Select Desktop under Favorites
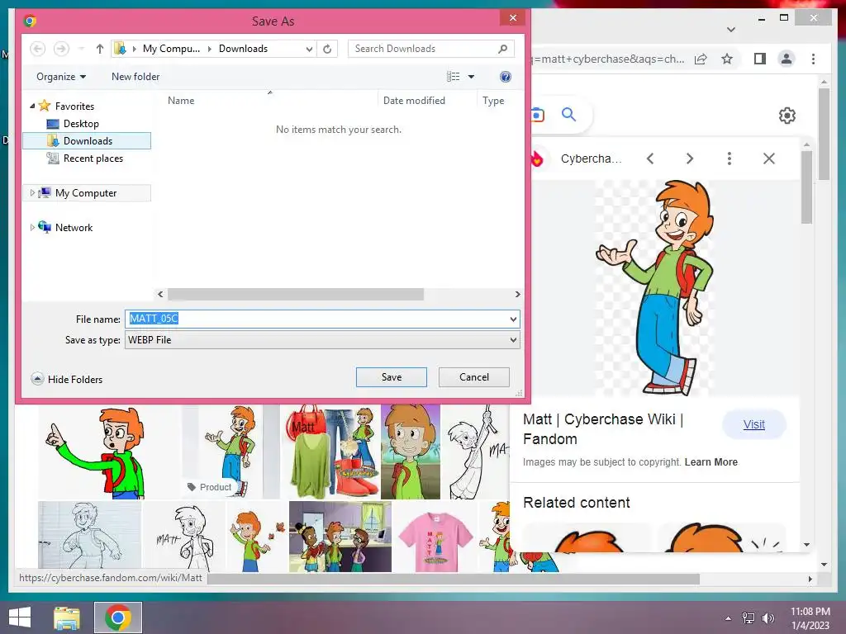This screenshot has height=634, width=846. 82,124
